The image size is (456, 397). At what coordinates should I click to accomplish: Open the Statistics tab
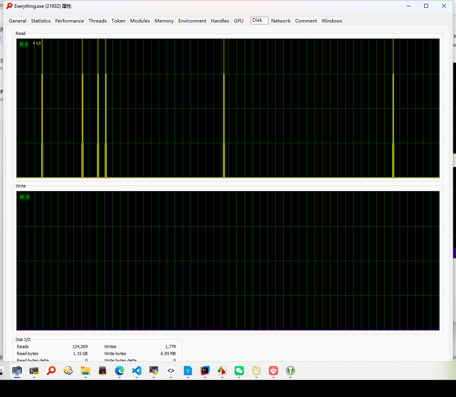(x=41, y=21)
